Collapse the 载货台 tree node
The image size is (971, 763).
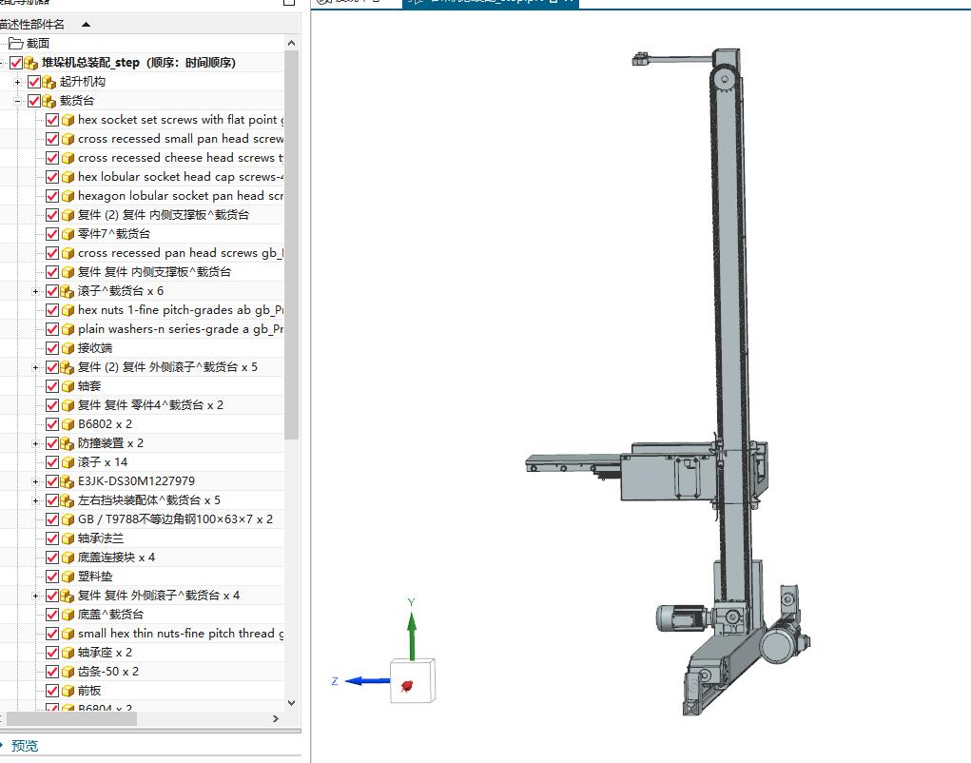(x=17, y=101)
